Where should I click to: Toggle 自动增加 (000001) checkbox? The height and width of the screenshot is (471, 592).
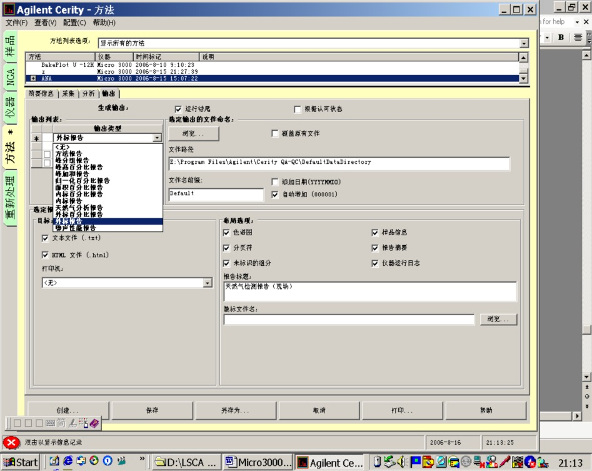tap(275, 195)
